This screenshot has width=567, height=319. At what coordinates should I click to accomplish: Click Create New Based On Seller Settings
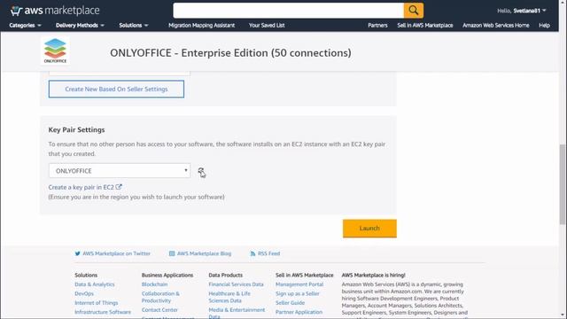coord(116,89)
